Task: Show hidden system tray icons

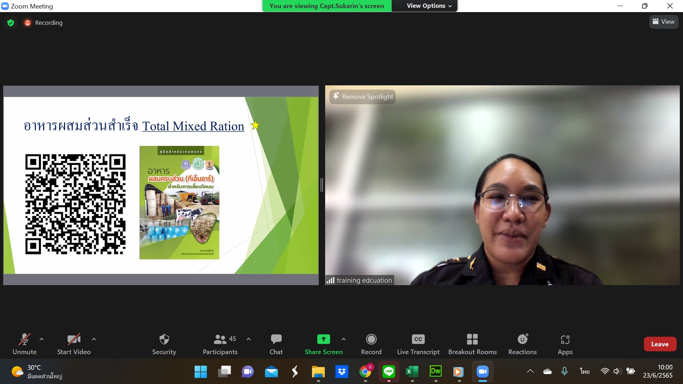Action: (530, 371)
